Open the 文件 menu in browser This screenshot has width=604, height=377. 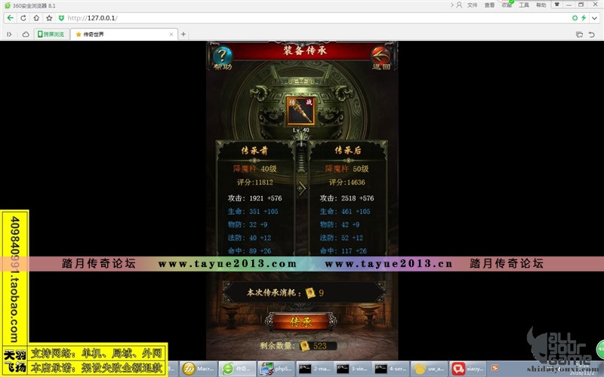point(472,5)
